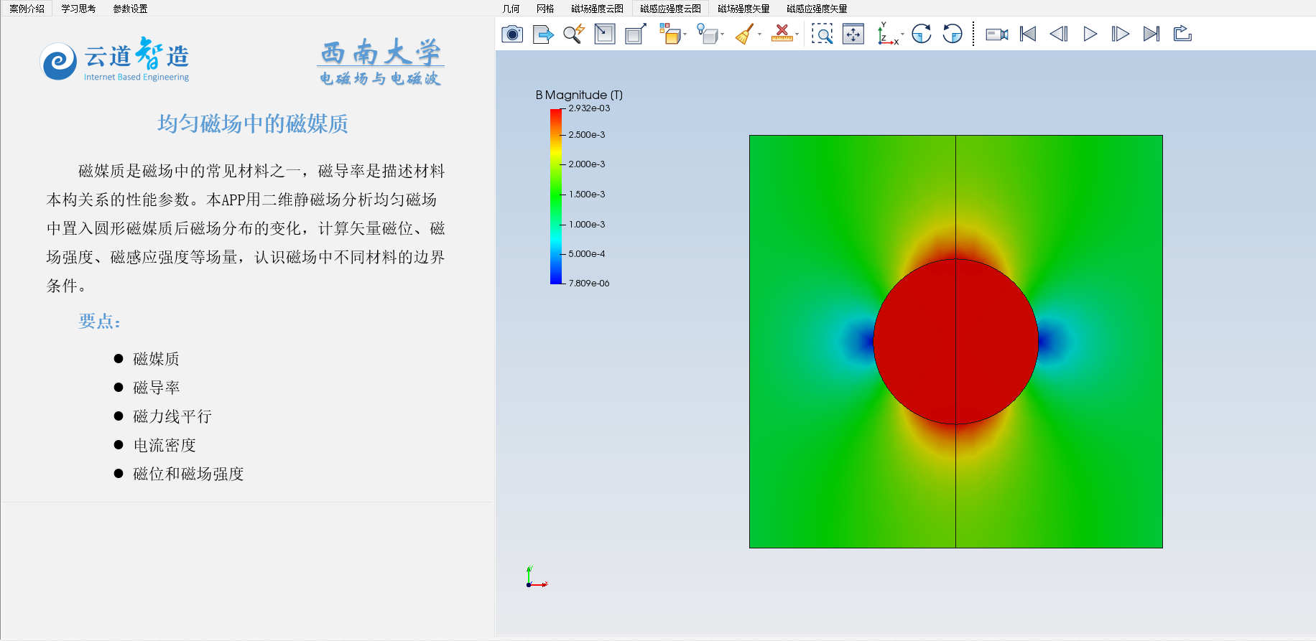Click the 要点: heading
Viewport: 1316px width, 641px height.
coord(100,321)
